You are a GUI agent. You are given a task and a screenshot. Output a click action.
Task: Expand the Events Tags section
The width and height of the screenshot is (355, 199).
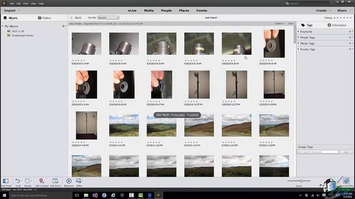298,49
